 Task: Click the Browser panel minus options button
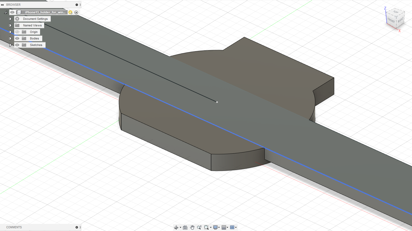[77, 5]
